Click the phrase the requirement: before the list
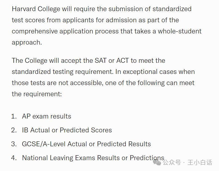The image size is (219, 171). [37, 94]
